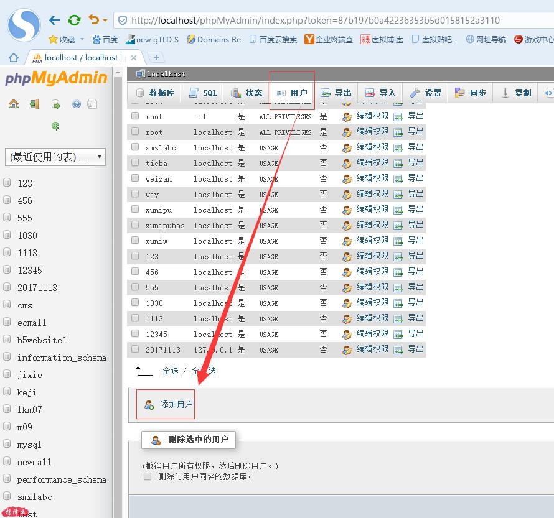This screenshot has height=518, width=554.
Task: Open the 网址导航 bookmark
Action: point(486,40)
